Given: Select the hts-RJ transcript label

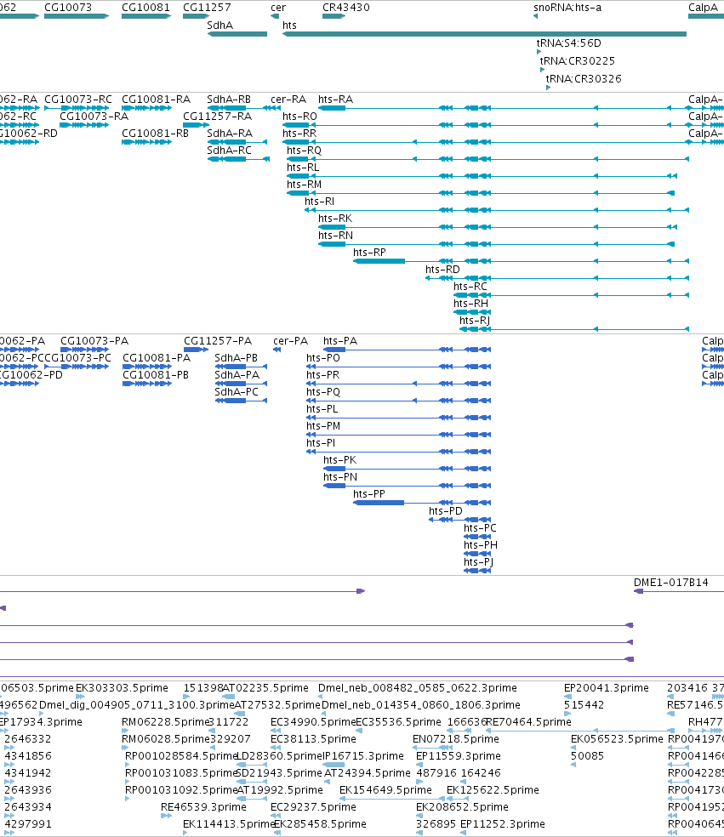Looking at the screenshot, I should click(475, 322).
